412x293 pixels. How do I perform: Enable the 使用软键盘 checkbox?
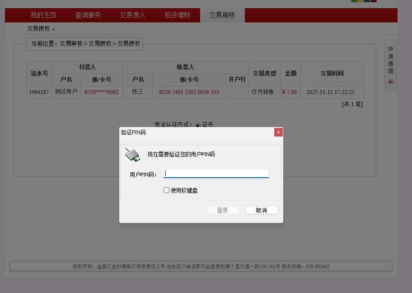tap(167, 190)
